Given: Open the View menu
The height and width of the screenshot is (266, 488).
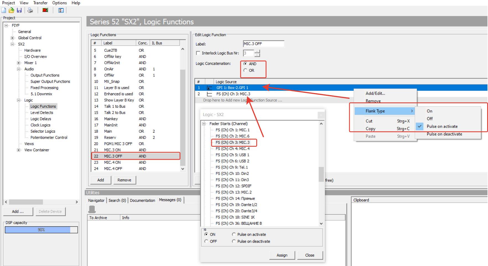Looking at the screenshot, I should click(x=24, y=3).
